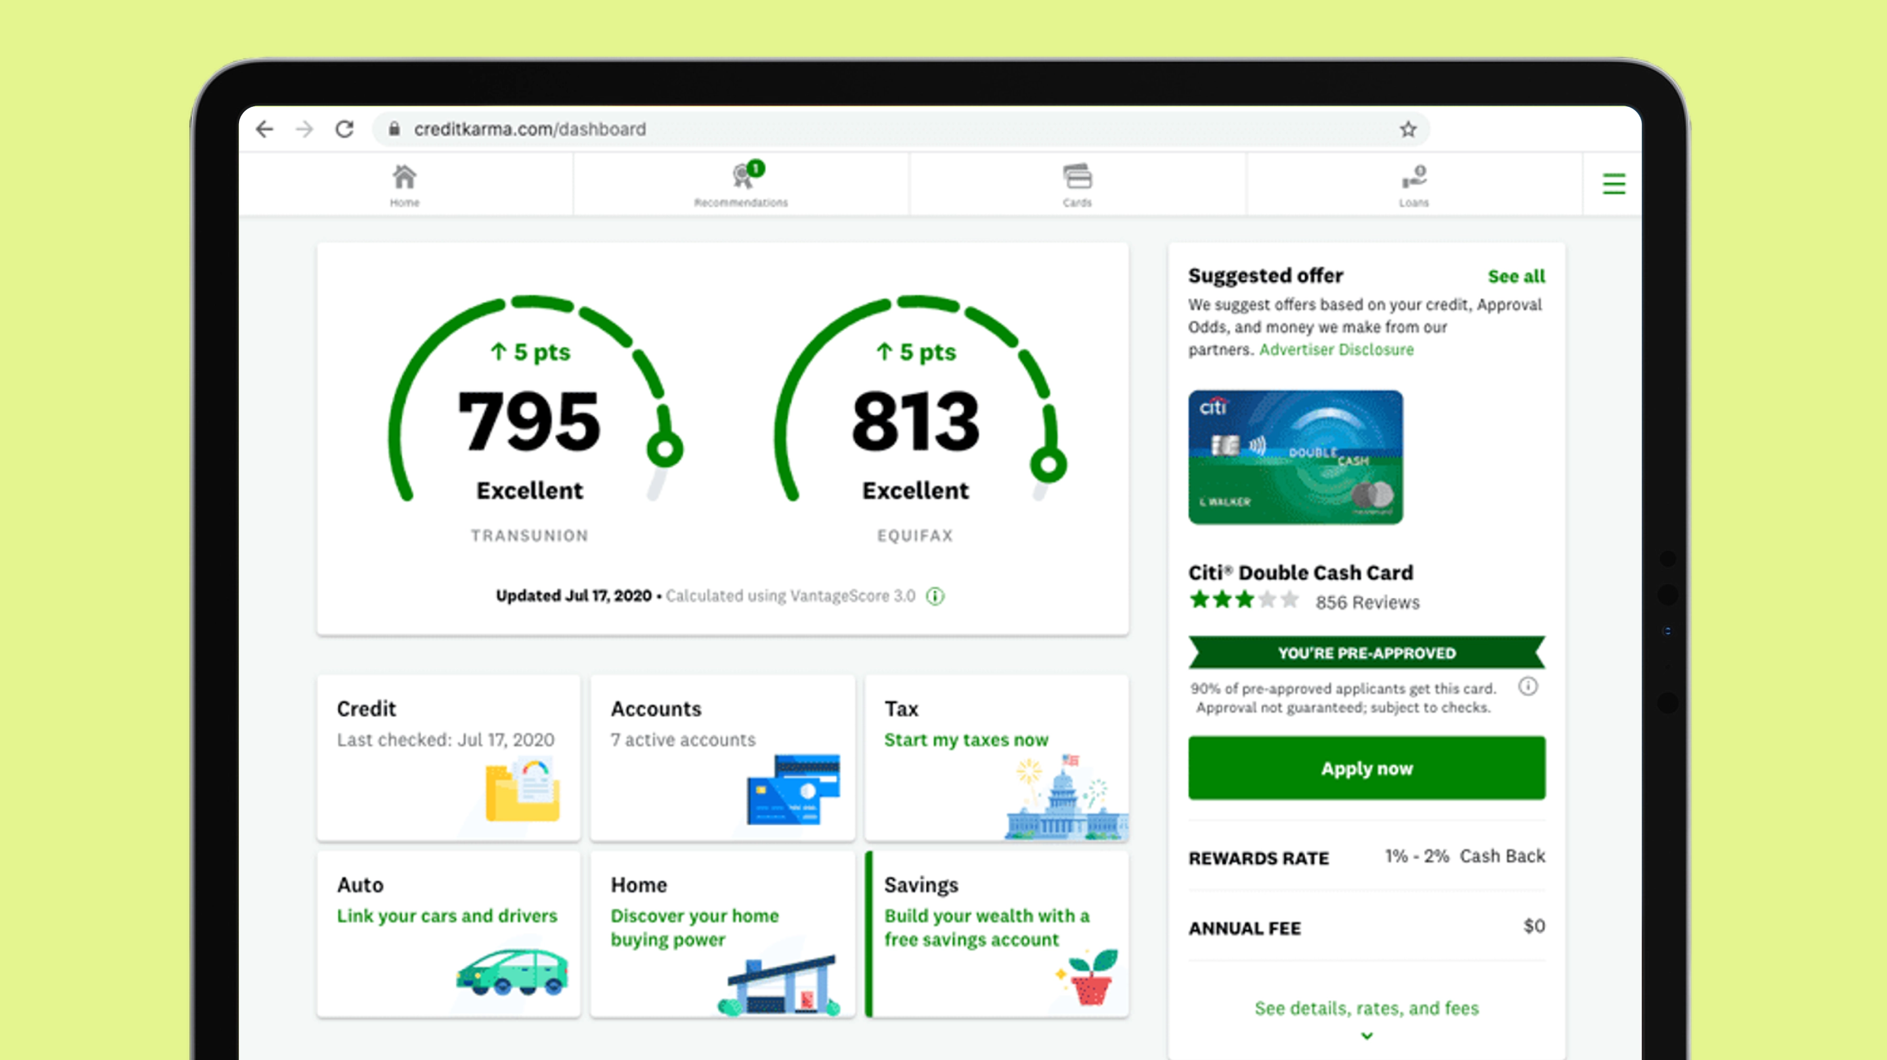Click the REWARDS RATE row

coord(1367,857)
